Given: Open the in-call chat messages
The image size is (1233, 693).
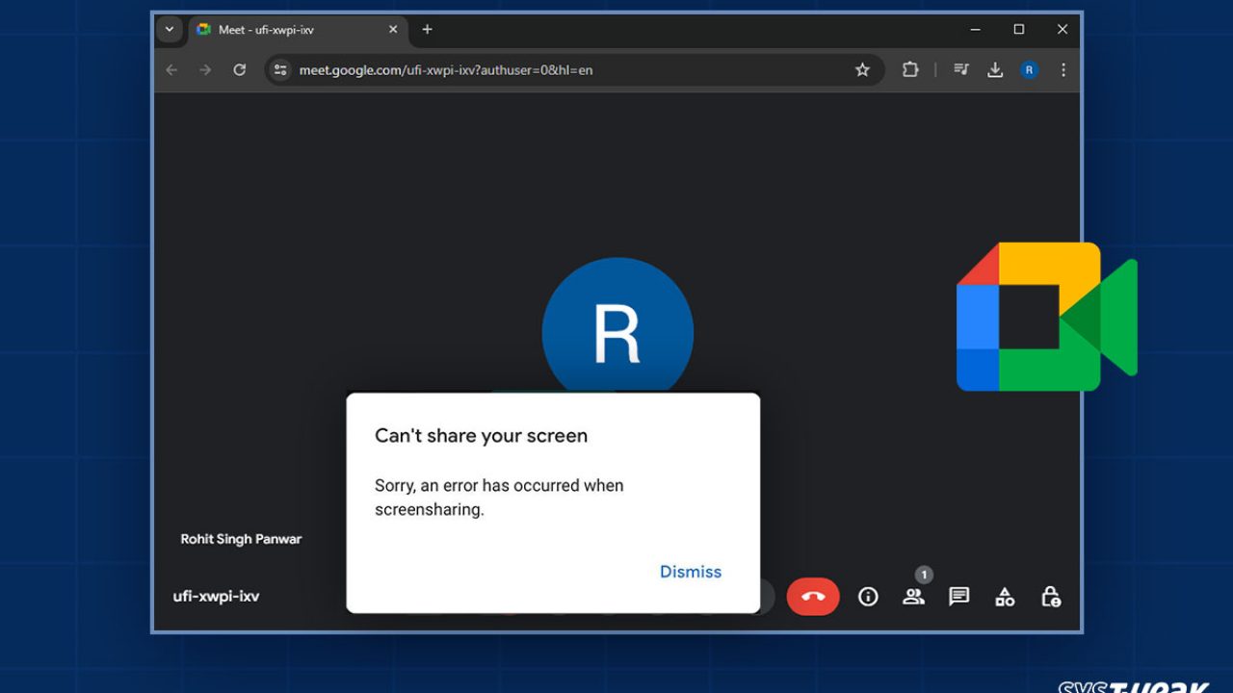Looking at the screenshot, I should (958, 597).
